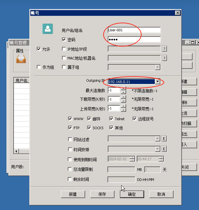Image resolution: width=199 pixels, height=210 pixels.
Task: Click the ? button next to IP地址/IP段
Action: coord(164,49)
